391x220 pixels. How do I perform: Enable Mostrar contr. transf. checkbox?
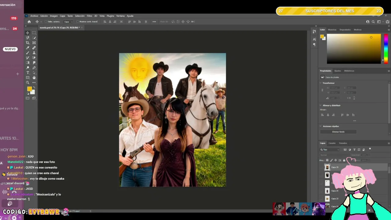click(78, 22)
